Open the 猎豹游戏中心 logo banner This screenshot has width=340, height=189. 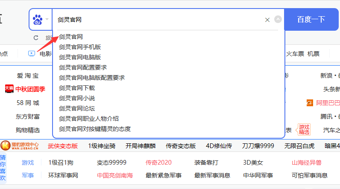[21, 146]
